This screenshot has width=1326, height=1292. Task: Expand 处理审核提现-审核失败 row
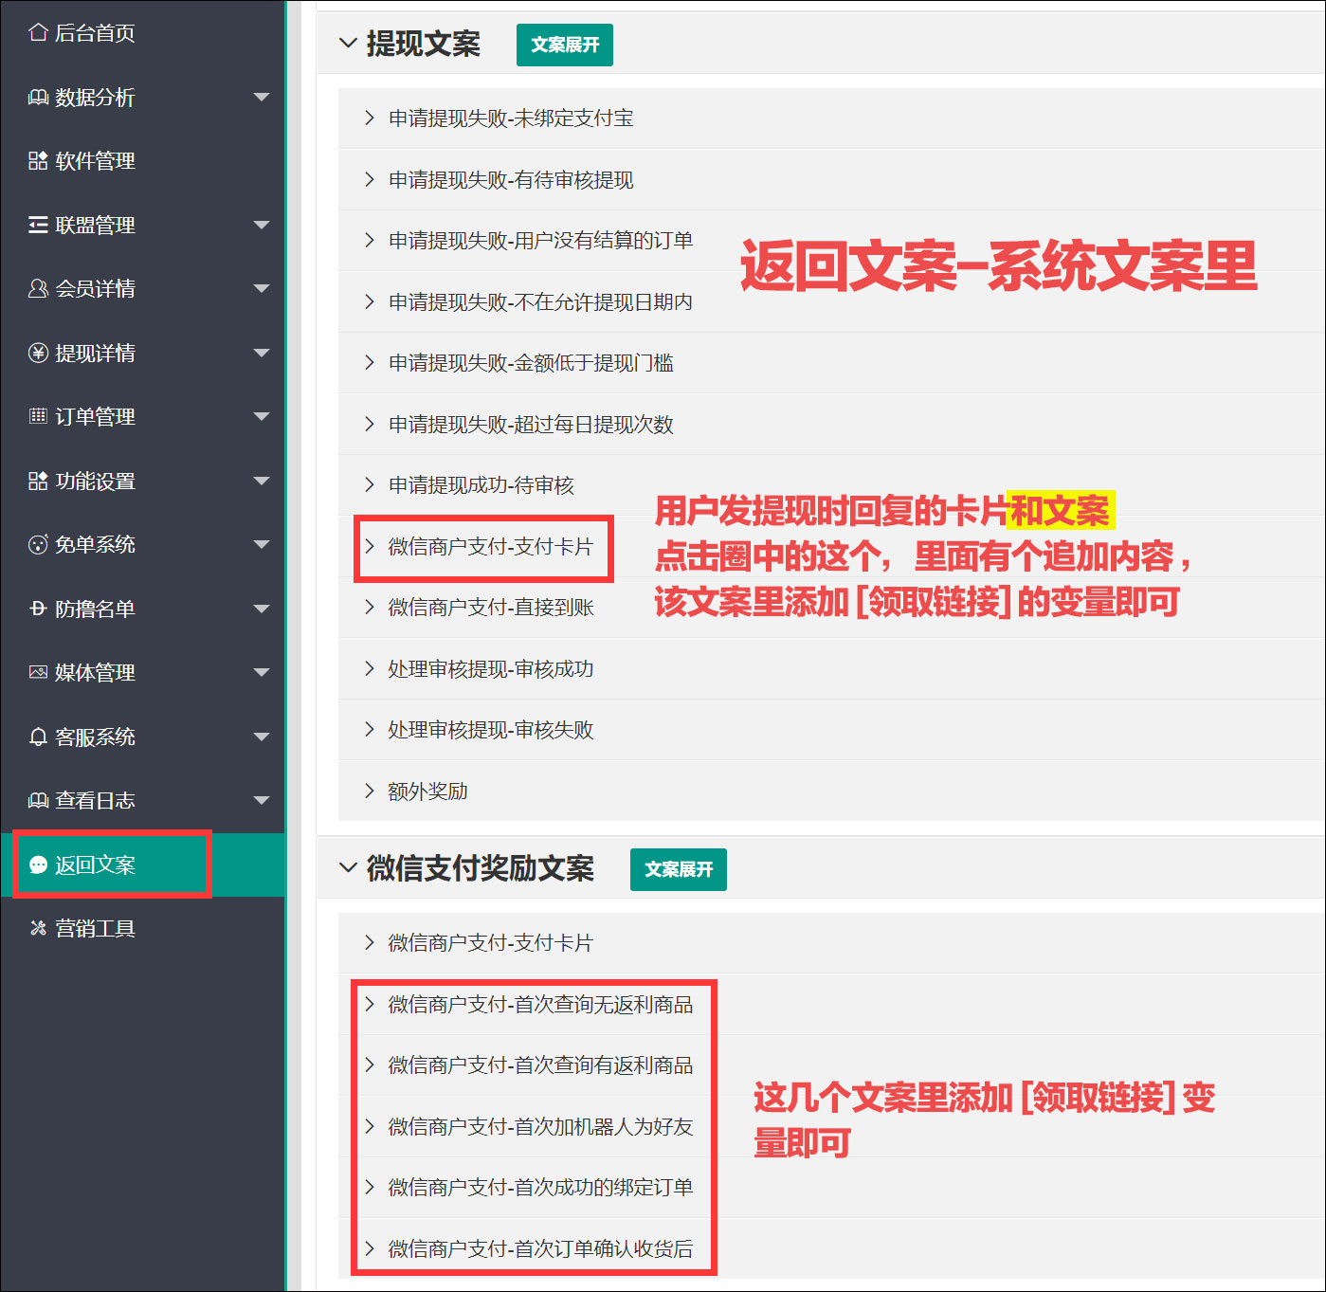831,730
